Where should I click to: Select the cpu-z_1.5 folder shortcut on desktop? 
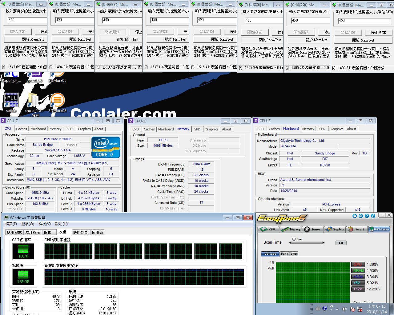pos(34,105)
